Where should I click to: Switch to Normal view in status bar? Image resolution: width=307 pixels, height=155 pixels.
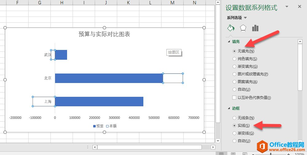pyautogui.click(x=221, y=154)
